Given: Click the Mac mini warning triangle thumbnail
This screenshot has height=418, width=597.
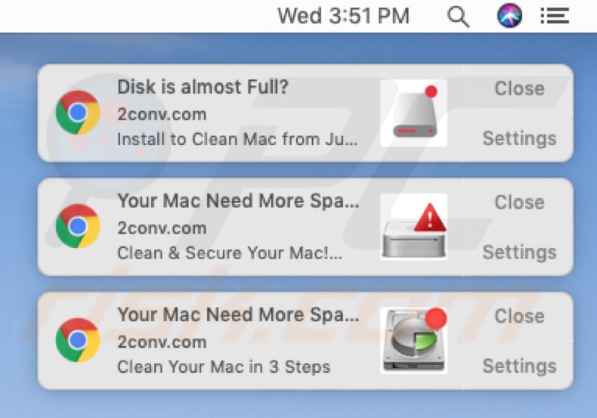Looking at the screenshot, I should [413, 226].
